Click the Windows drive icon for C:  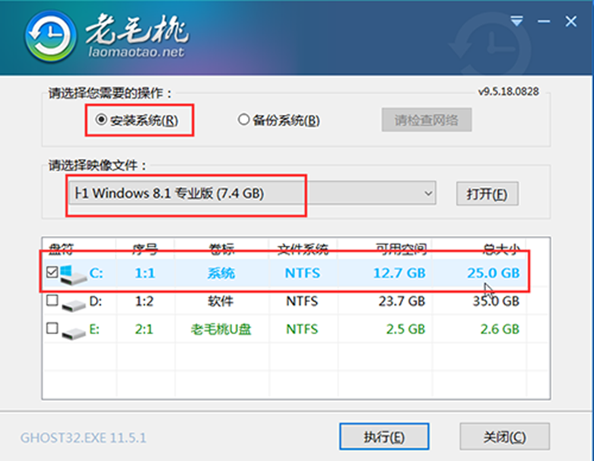coord(73,275)
